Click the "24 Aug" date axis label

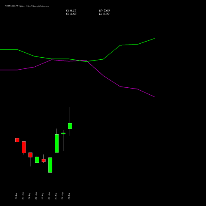tap(36, 196)
